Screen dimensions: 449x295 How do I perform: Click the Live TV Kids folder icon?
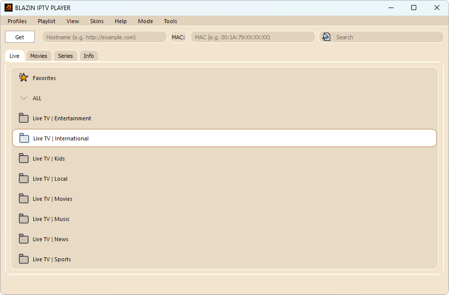(x=24, y=158)
